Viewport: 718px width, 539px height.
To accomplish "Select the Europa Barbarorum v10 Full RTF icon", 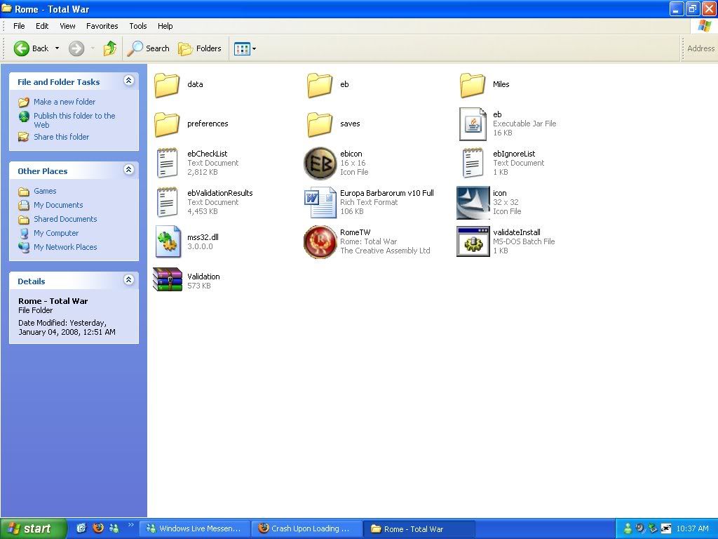I will point(320,203).
